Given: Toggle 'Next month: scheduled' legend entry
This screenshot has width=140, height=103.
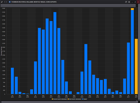Looking at the screenshot, I should pyautogui.click(x=74, y=99).
